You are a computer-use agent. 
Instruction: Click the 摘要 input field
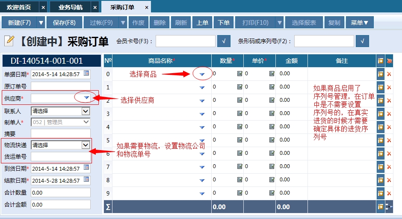(x=61, y=133)
